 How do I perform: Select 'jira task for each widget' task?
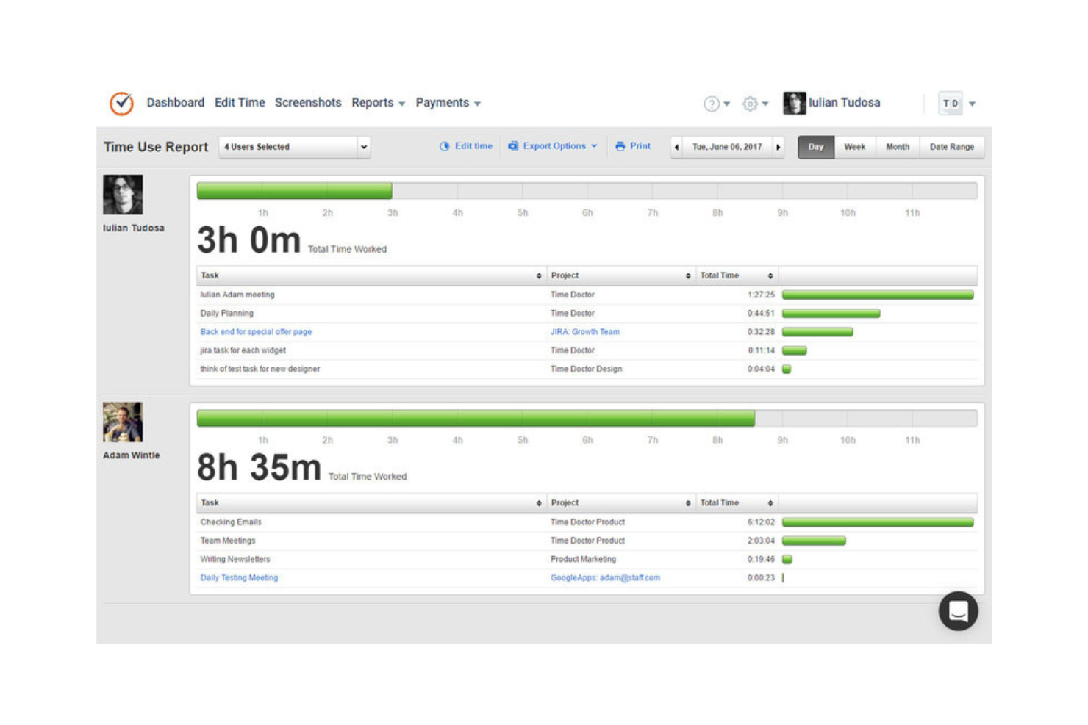243,351
